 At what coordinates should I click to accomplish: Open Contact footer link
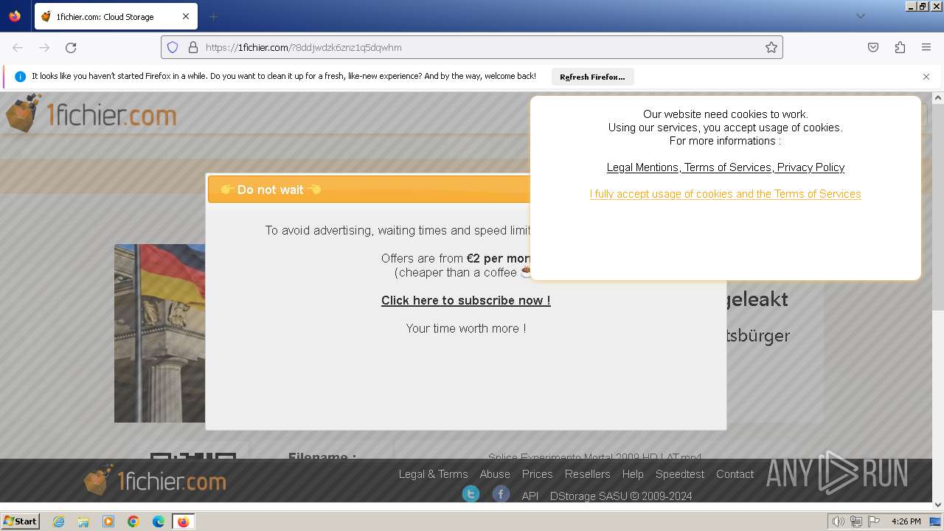tap(735, 474)
